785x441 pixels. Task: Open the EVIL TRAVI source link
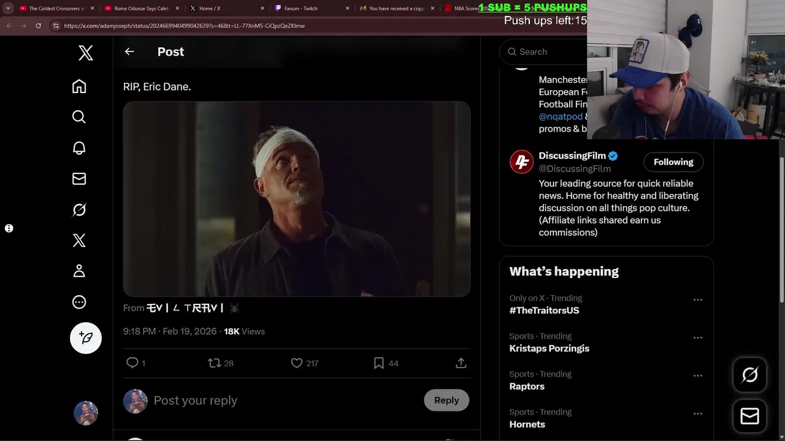(x=193, y=308)
